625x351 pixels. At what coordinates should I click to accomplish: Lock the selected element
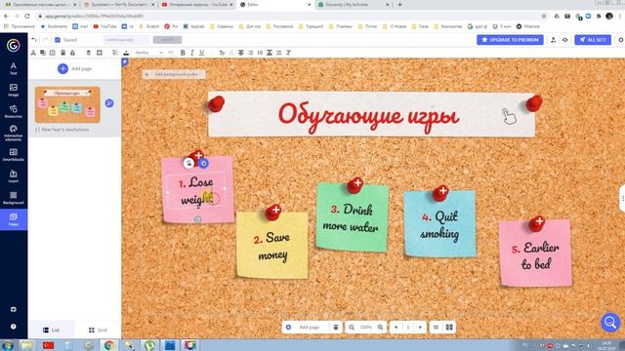pos(72,53)
